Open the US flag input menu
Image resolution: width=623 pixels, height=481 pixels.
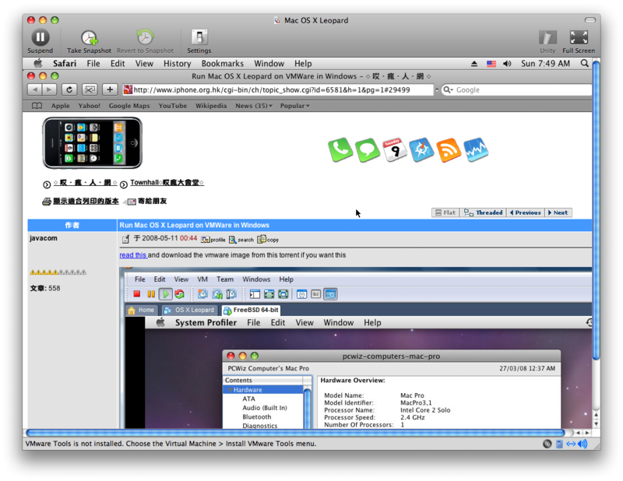click(491, 64)
